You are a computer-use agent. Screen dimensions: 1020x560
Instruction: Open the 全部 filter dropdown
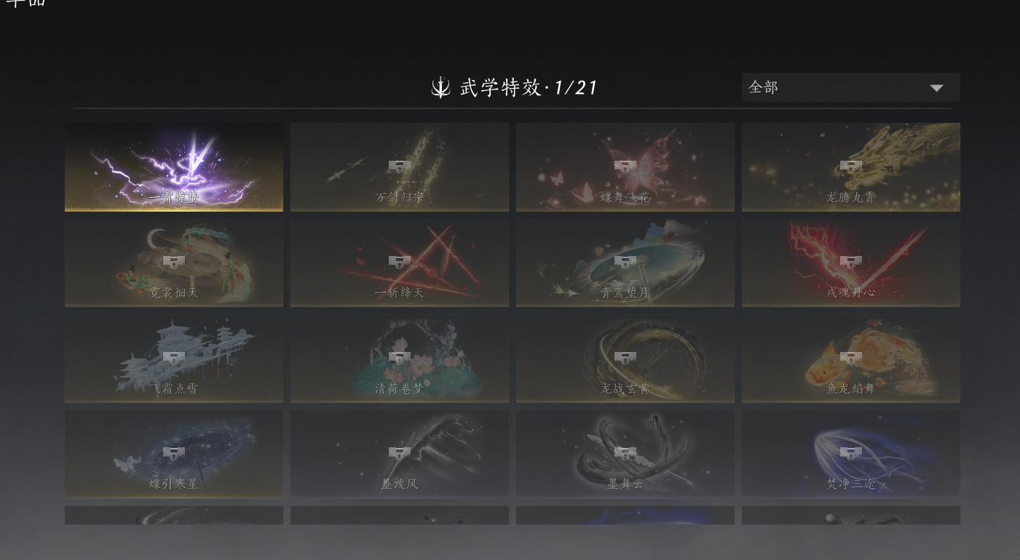[x=850, y=87]
